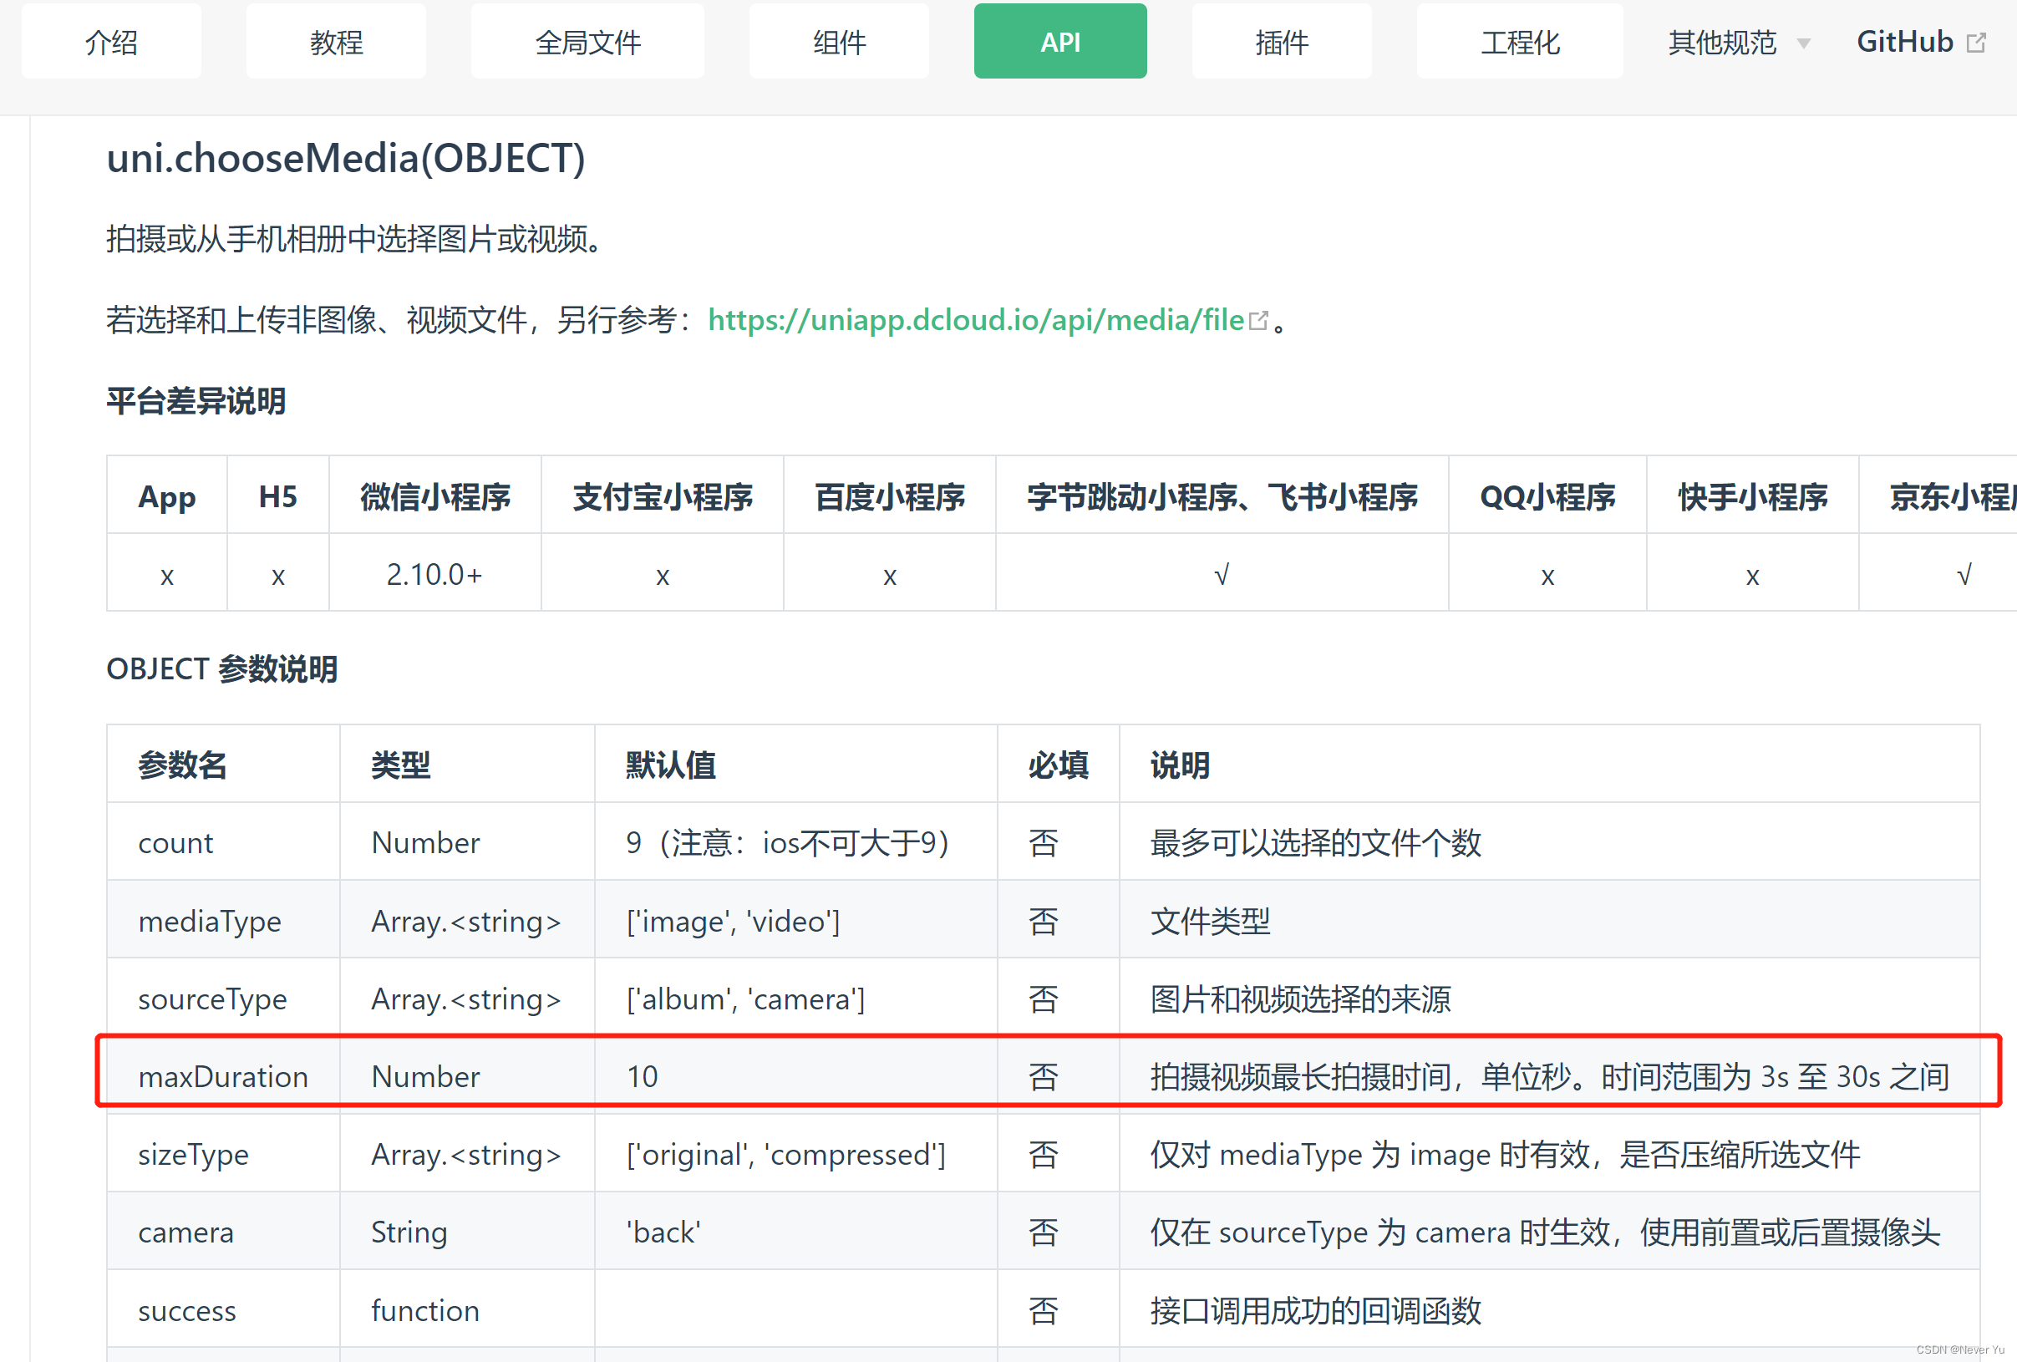2017x1362 pixels.
Task: Click the 2.10.0+ version cell
Action: pos(434,575)
